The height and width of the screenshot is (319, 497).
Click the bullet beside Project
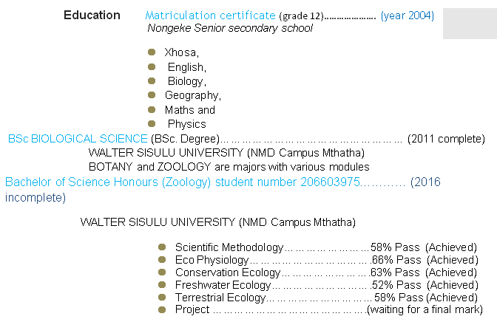pyautogui.click(x=162, y=309)
